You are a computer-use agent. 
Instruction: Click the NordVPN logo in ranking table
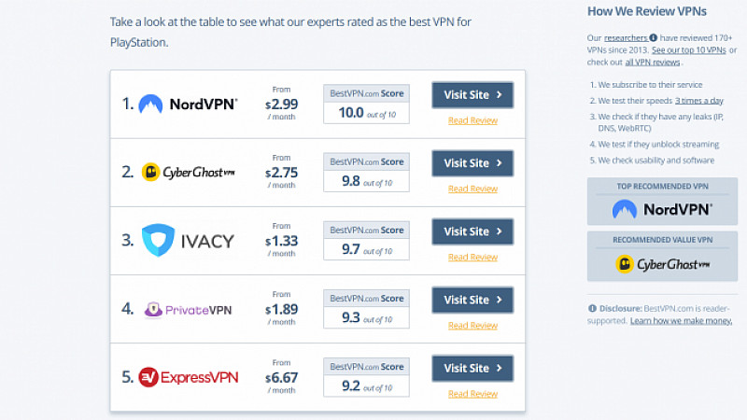tap(188, 104)
